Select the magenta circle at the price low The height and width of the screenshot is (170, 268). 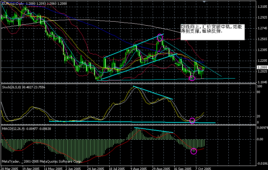click(192, 78)
